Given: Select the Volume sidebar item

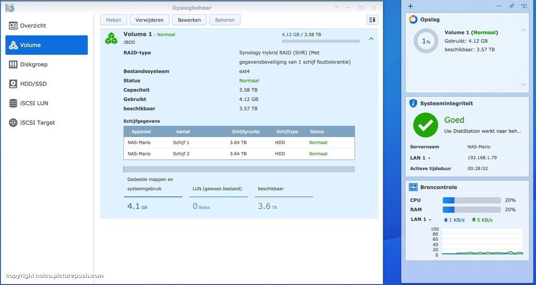Looking at the screenshot, I should 47,45.
